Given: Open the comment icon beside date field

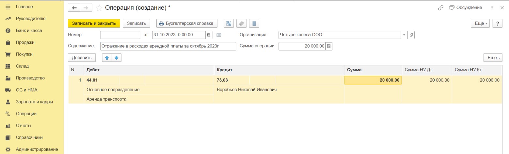Looking at the screenshot, I should point(219,35).
